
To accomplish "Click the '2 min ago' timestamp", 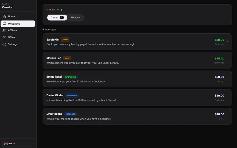I will point(219,44).
